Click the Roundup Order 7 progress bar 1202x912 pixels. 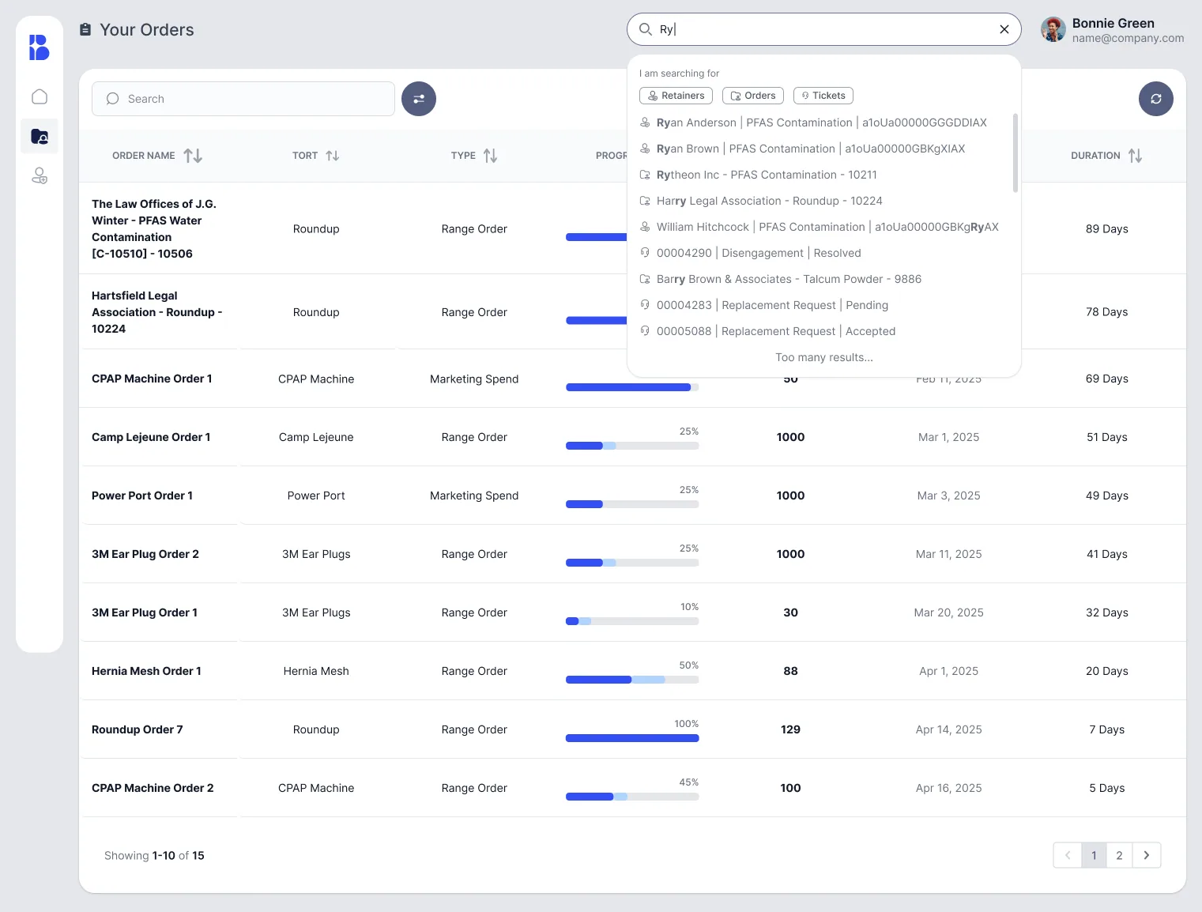click(632, 738)
